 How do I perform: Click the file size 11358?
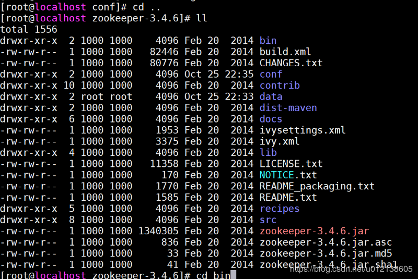[164, 164]
